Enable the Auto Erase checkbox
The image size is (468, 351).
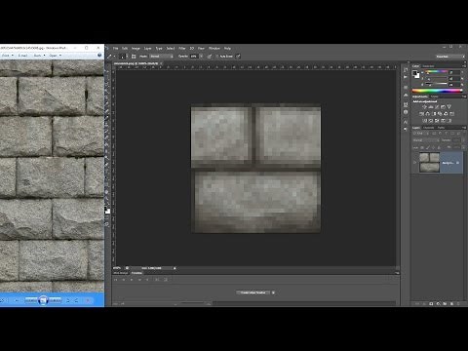(217, 57)
